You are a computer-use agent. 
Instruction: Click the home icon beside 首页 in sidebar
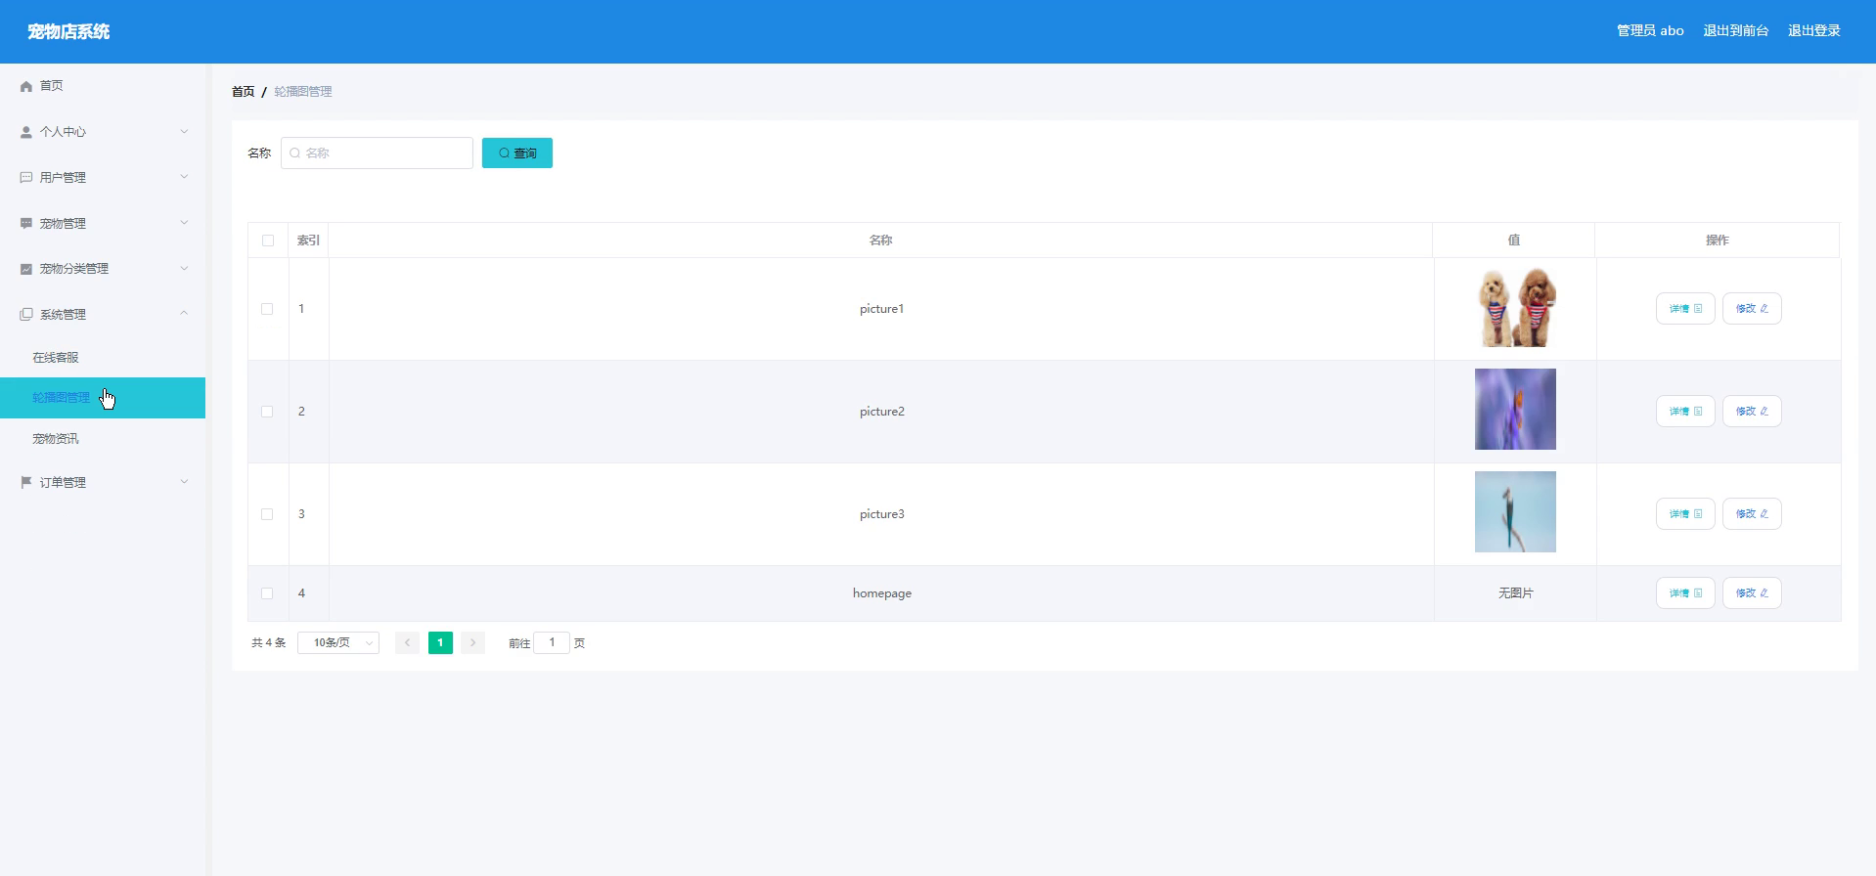tap(26, 86)
